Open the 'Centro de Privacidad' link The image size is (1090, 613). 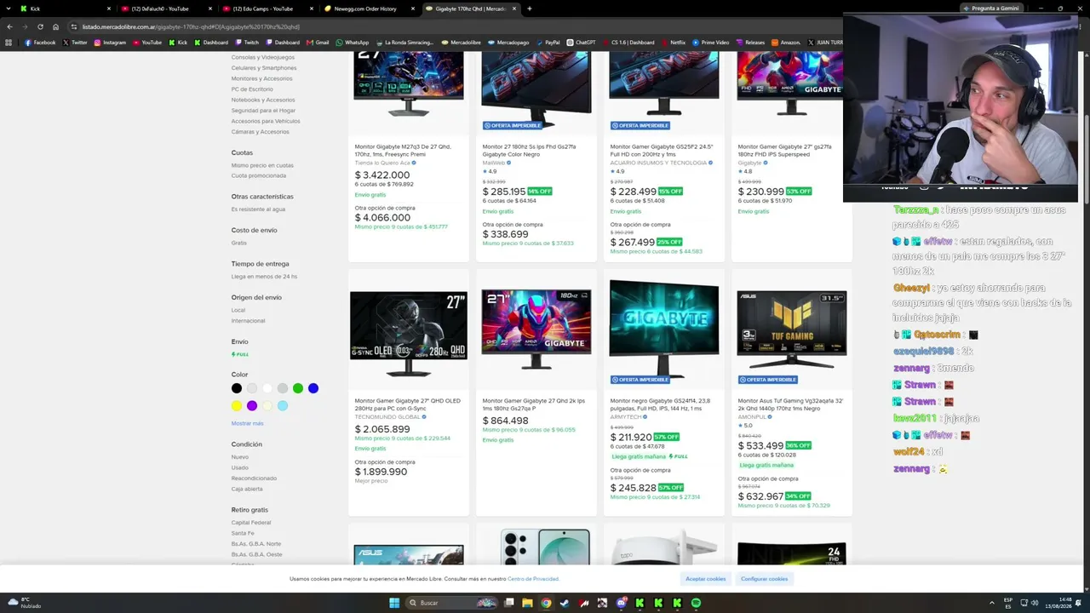point(533,579)
